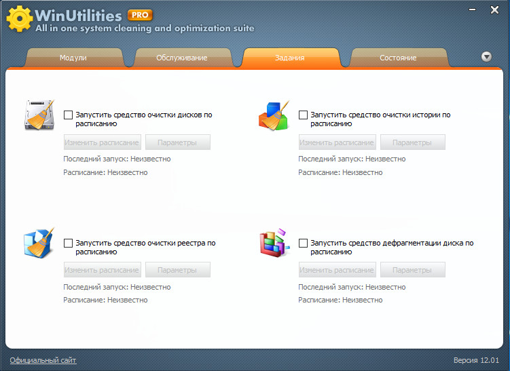Viewport: 510px width, 371px height.
Task: Click Изменить расписание for history cleaner
Action: pos(337,142)
